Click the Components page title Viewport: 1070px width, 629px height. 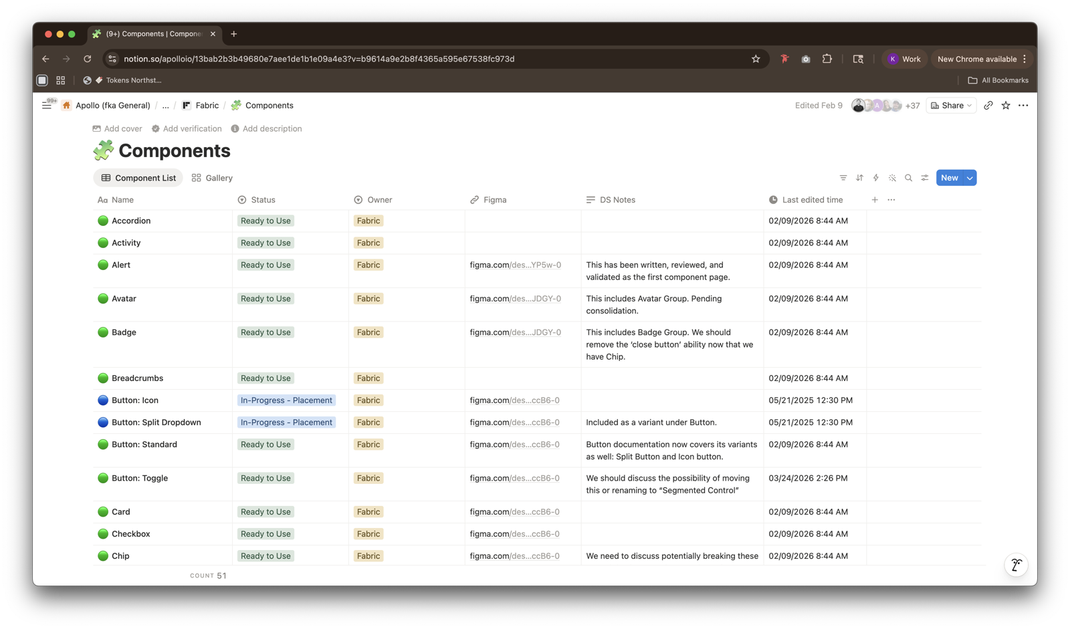point(175,151)
